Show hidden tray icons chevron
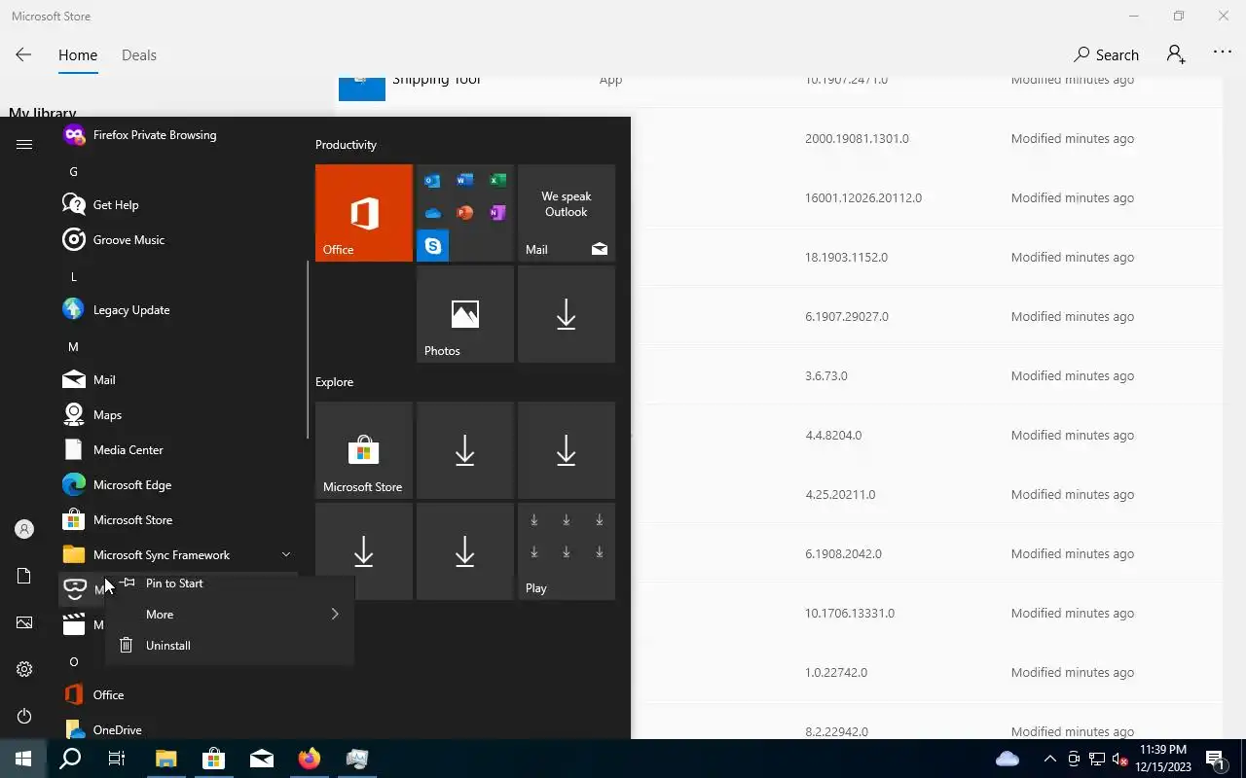Viewport: 1246px width, 778px height. (x=1049, y=760)
